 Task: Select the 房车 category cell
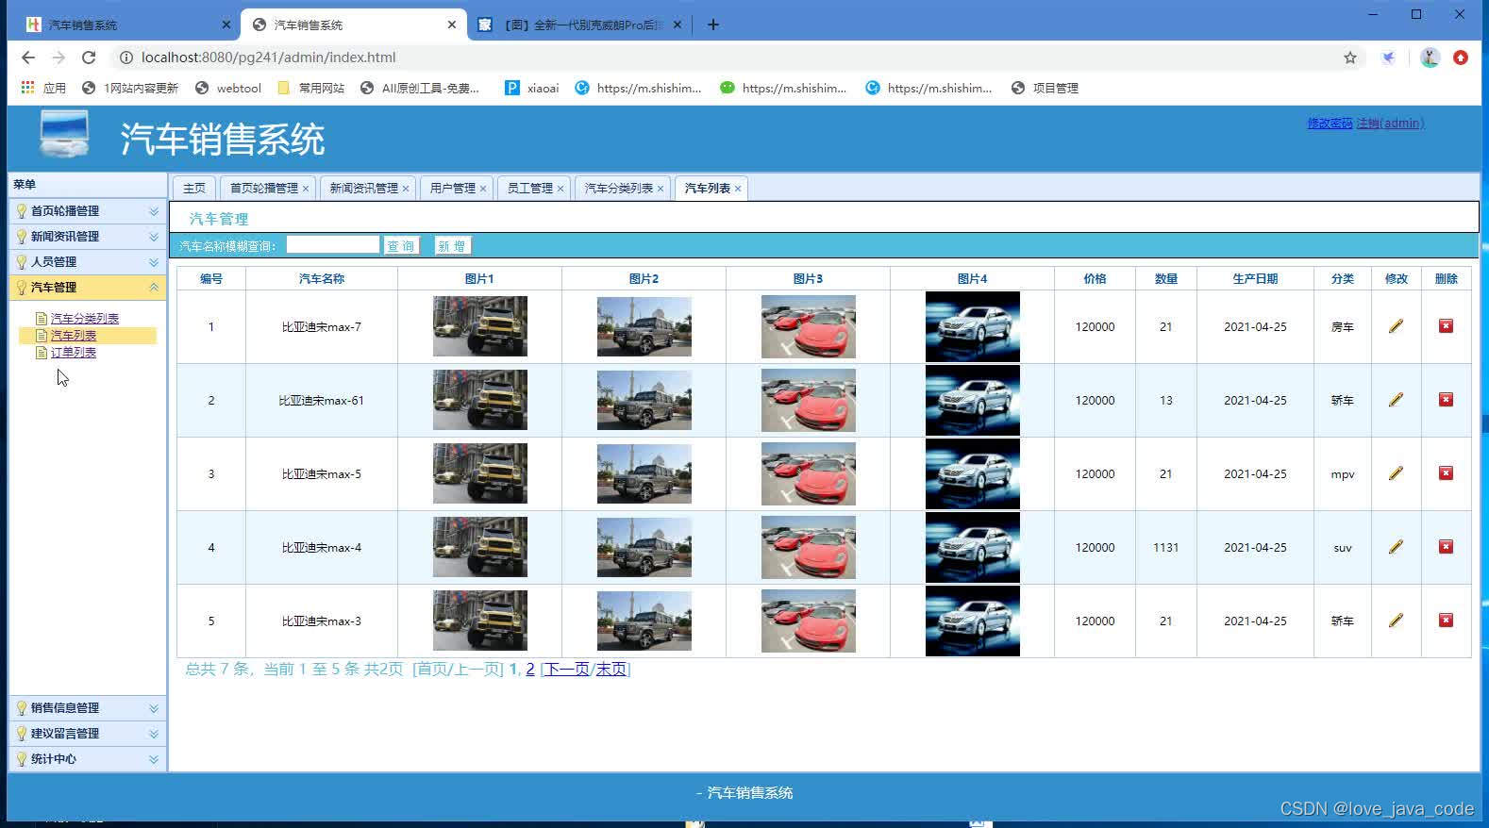coord(1343,327)
